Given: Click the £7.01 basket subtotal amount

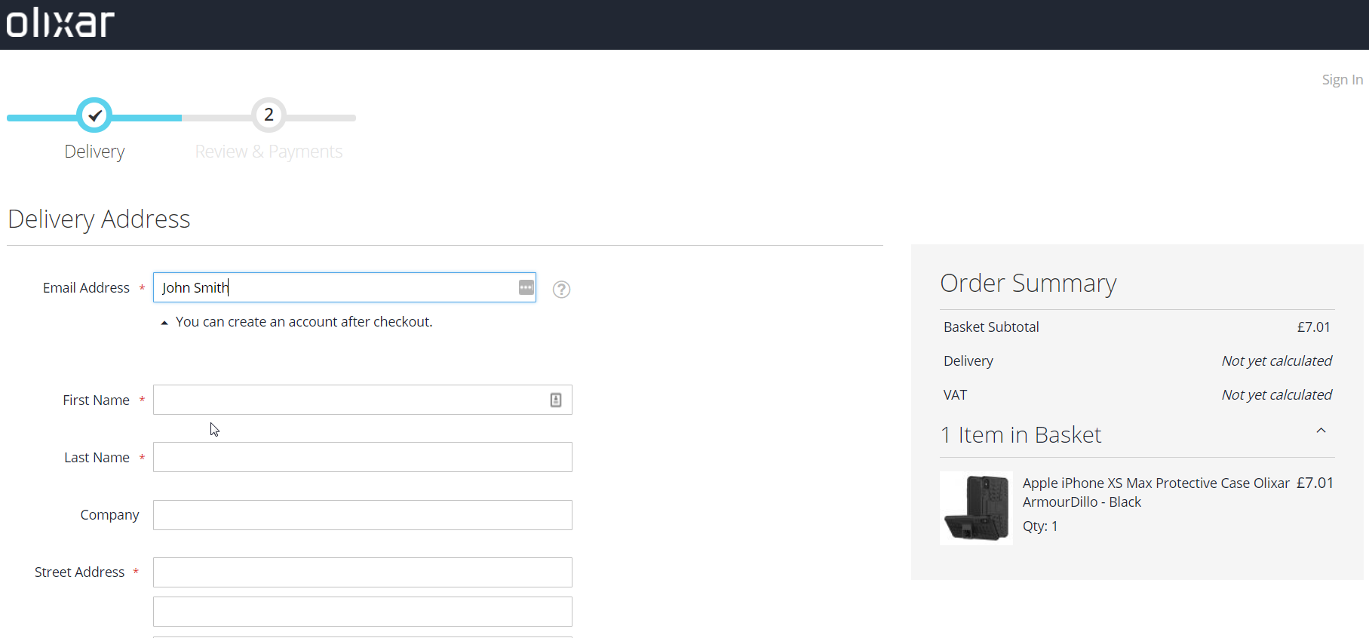Looking at the screenshot, I should [1314, 327].
